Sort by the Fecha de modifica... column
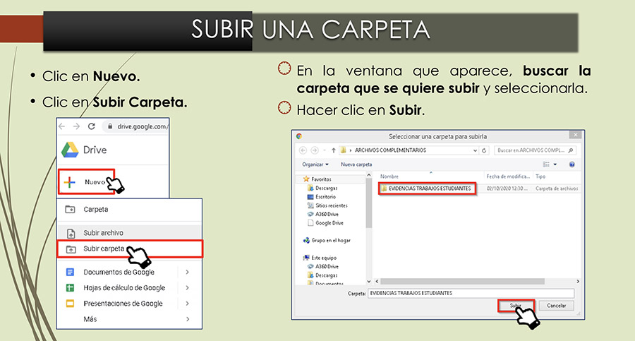Screen dimensions: 635x341 click(x=508, y=177)
